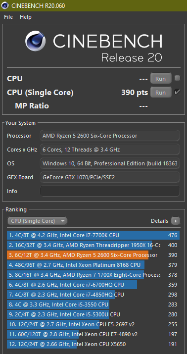187x354 pixels.
Task: Enable the CPU test checkbox
Action: coord(177,78)
